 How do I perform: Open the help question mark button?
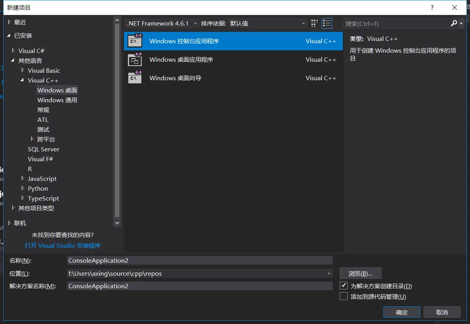[432, 7]
